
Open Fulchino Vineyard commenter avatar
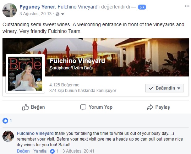[x=8, y=136]
